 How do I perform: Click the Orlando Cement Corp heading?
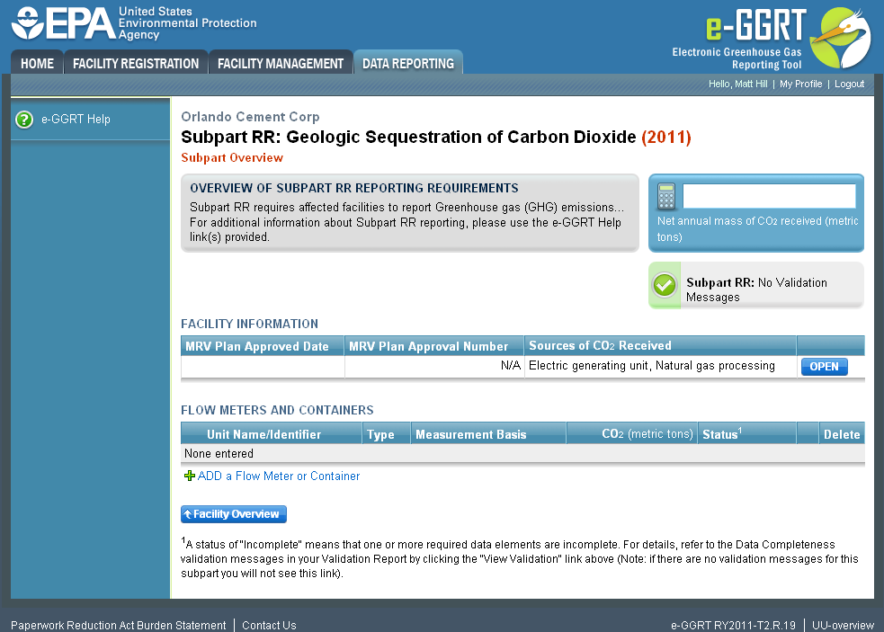click(x=250, y=117)
